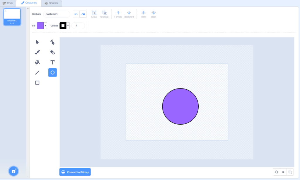Click the redo arrow button
The width and height of the screenshot is (300, 180).
click(x=83, y=14)
